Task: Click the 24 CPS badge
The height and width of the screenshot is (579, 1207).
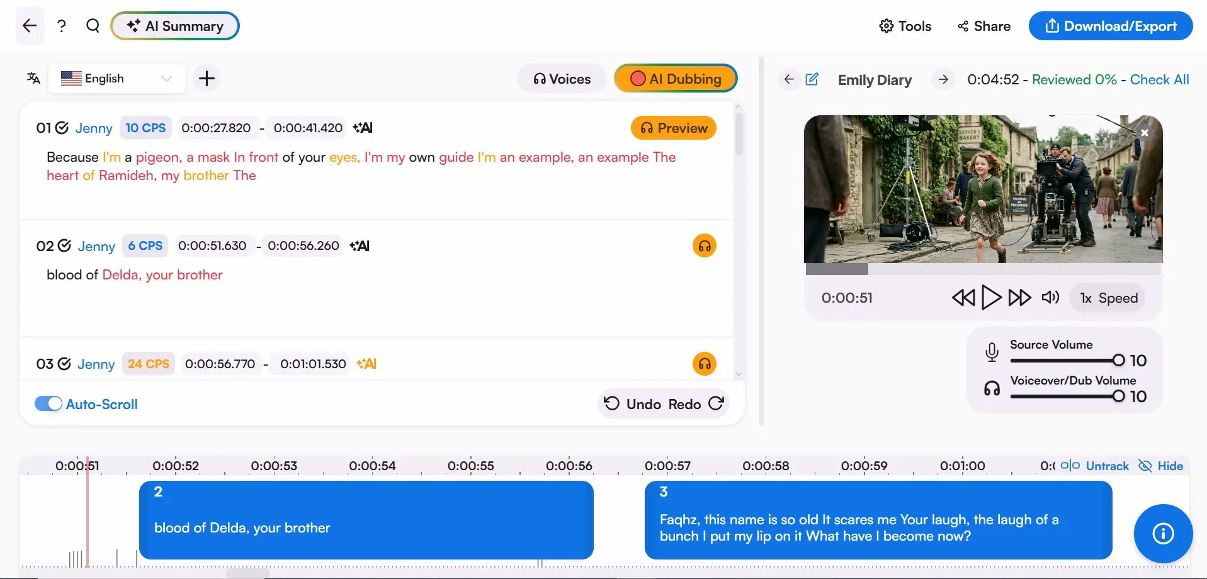Action: click(x=149, y=364)
